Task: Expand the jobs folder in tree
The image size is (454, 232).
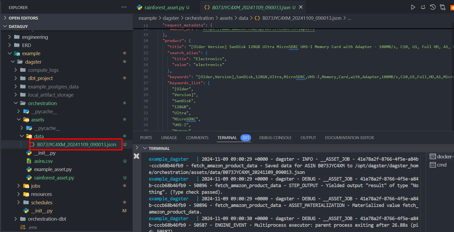Action: 36,186
